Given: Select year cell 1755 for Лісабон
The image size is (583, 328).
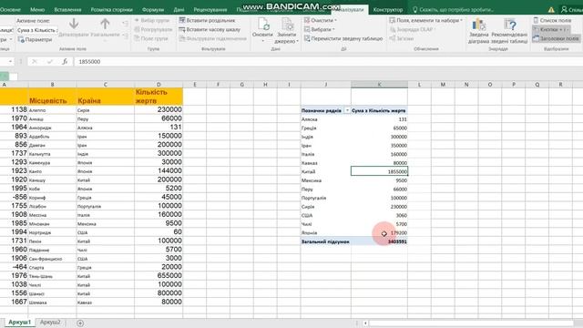Looking at the screenshot, I should point(15,206).
